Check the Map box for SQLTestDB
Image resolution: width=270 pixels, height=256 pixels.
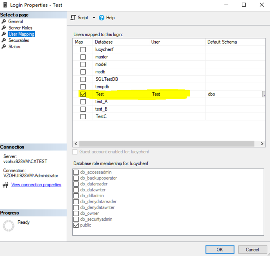tap(83, 79)
